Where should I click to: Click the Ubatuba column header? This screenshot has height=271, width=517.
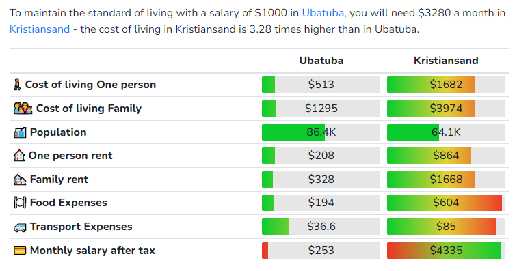point(321,61)
